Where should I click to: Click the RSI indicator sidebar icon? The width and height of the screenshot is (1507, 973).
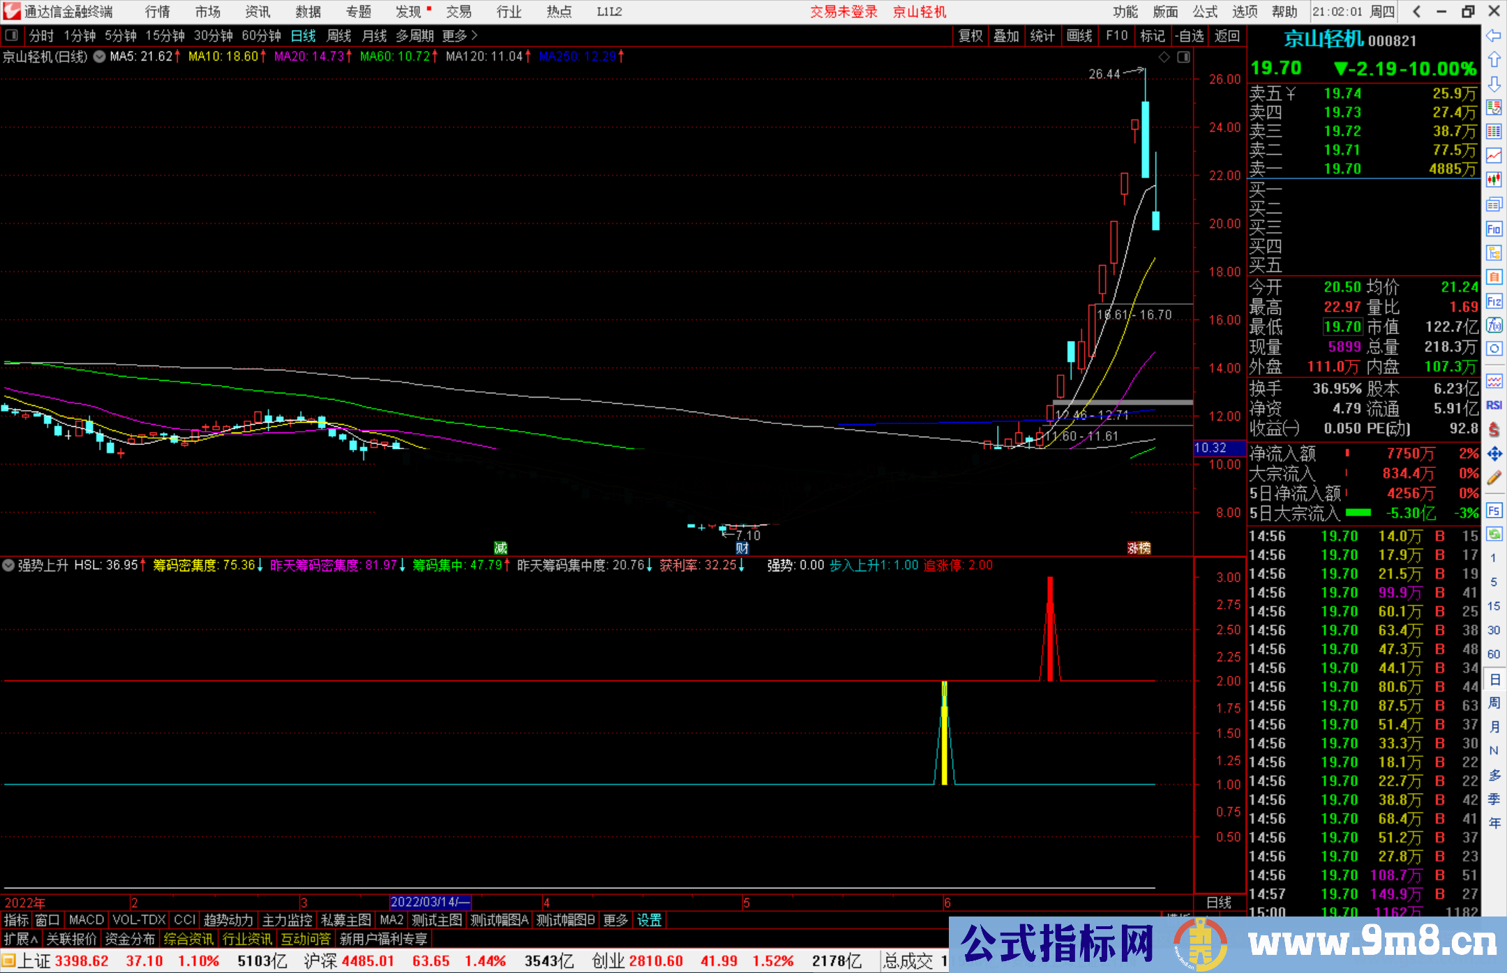(1494, 405)
